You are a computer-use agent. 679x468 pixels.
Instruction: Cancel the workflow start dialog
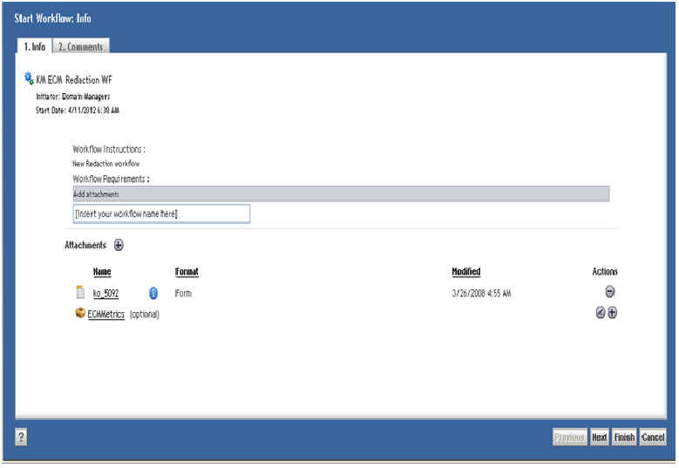pyautogui.click(x=653, y=437)
